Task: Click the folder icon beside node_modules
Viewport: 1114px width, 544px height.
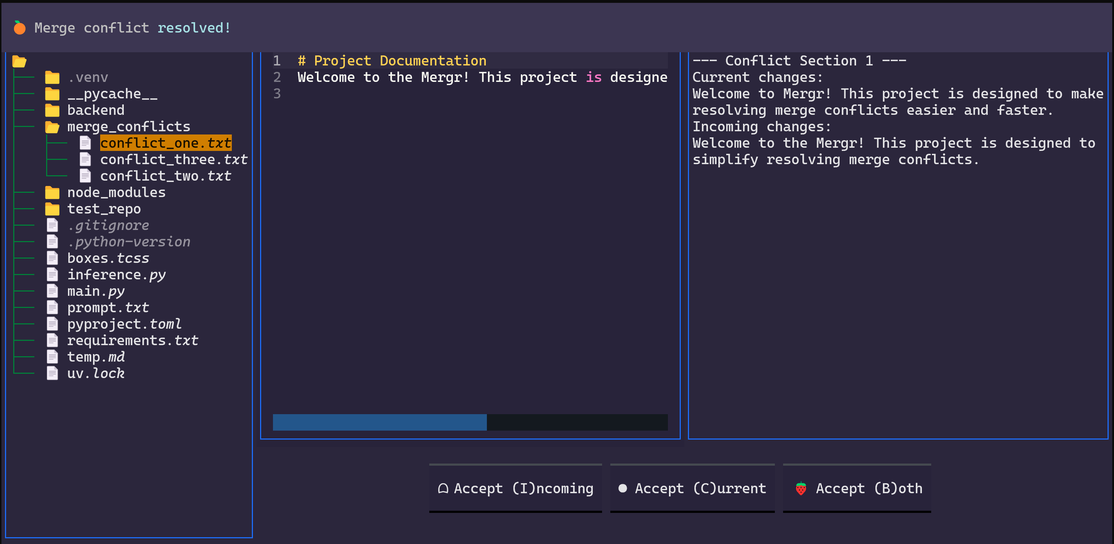Action: tap(52, 192)
